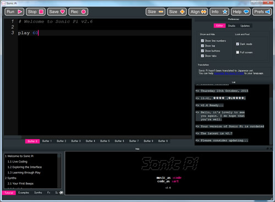Uncheck the Show log checkbox
The image size is (275, 202).
[x=202, y=46]
